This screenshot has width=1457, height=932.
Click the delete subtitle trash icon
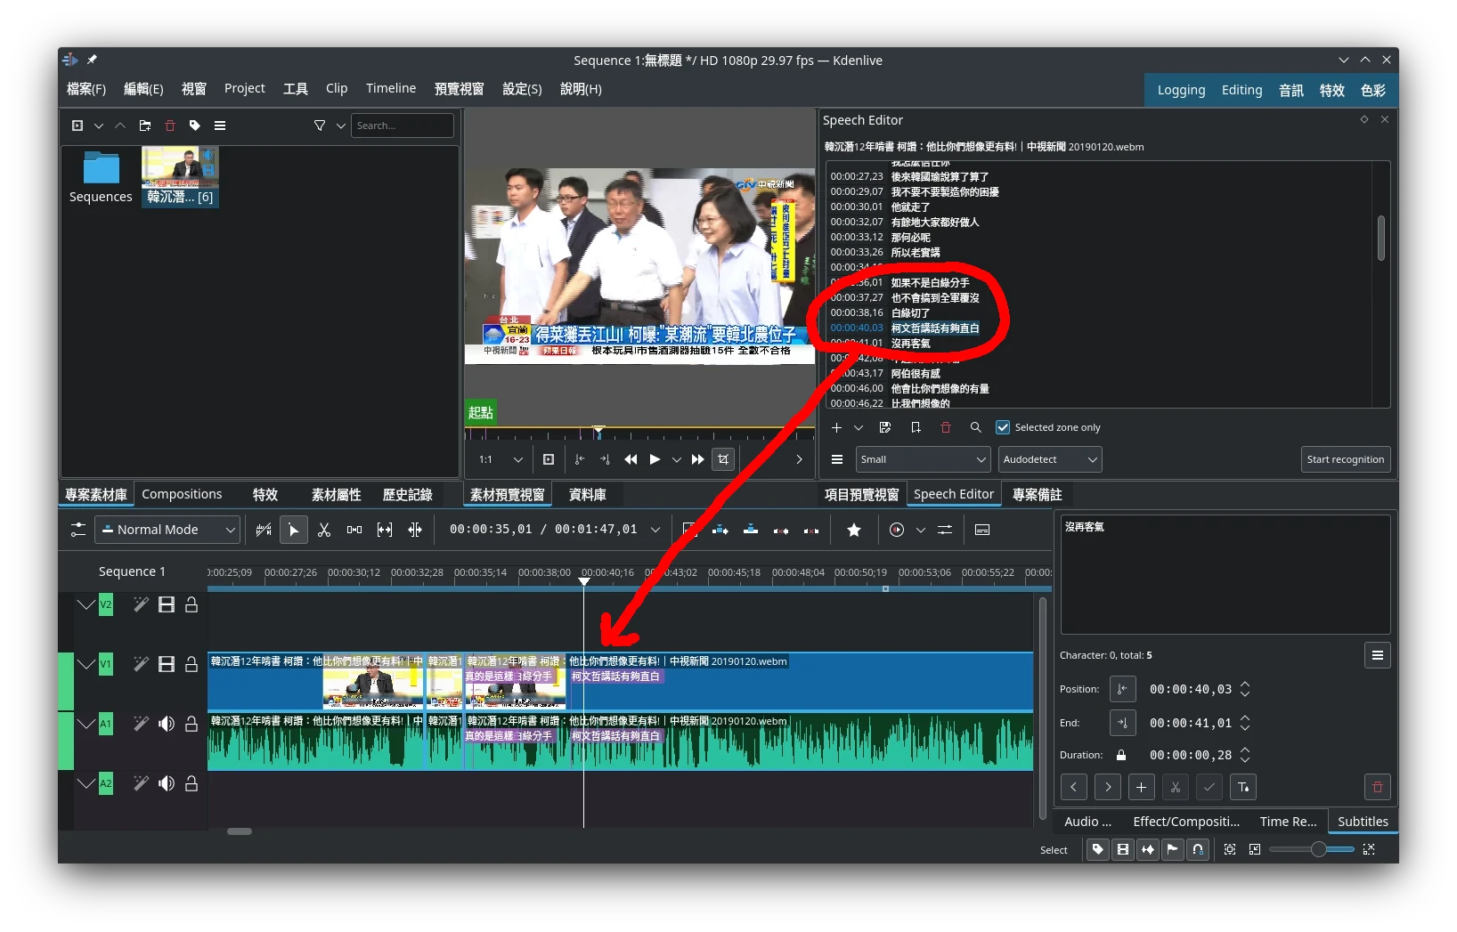(x=1377, y=787)
